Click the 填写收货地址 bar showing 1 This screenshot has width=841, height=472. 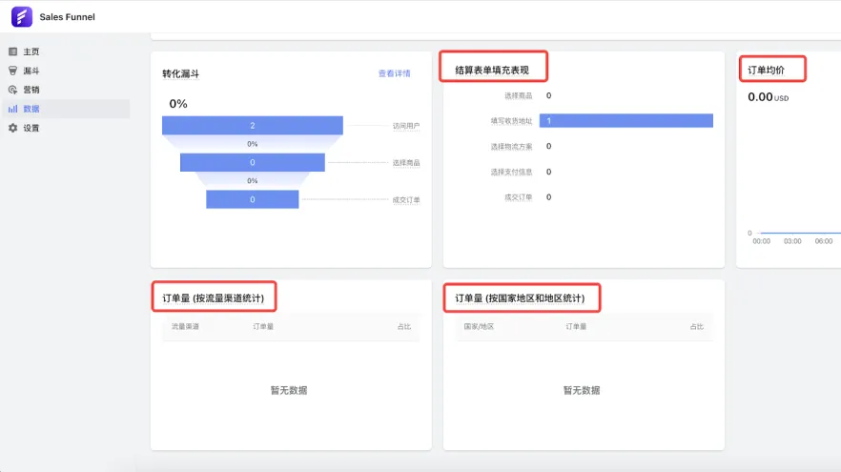point(626,121)
